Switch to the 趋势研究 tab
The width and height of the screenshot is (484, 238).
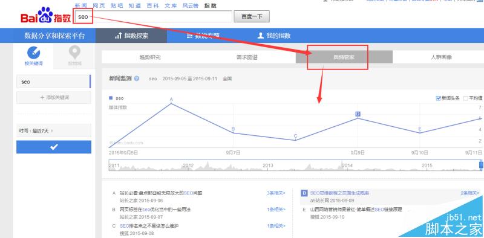pos(150,57)
